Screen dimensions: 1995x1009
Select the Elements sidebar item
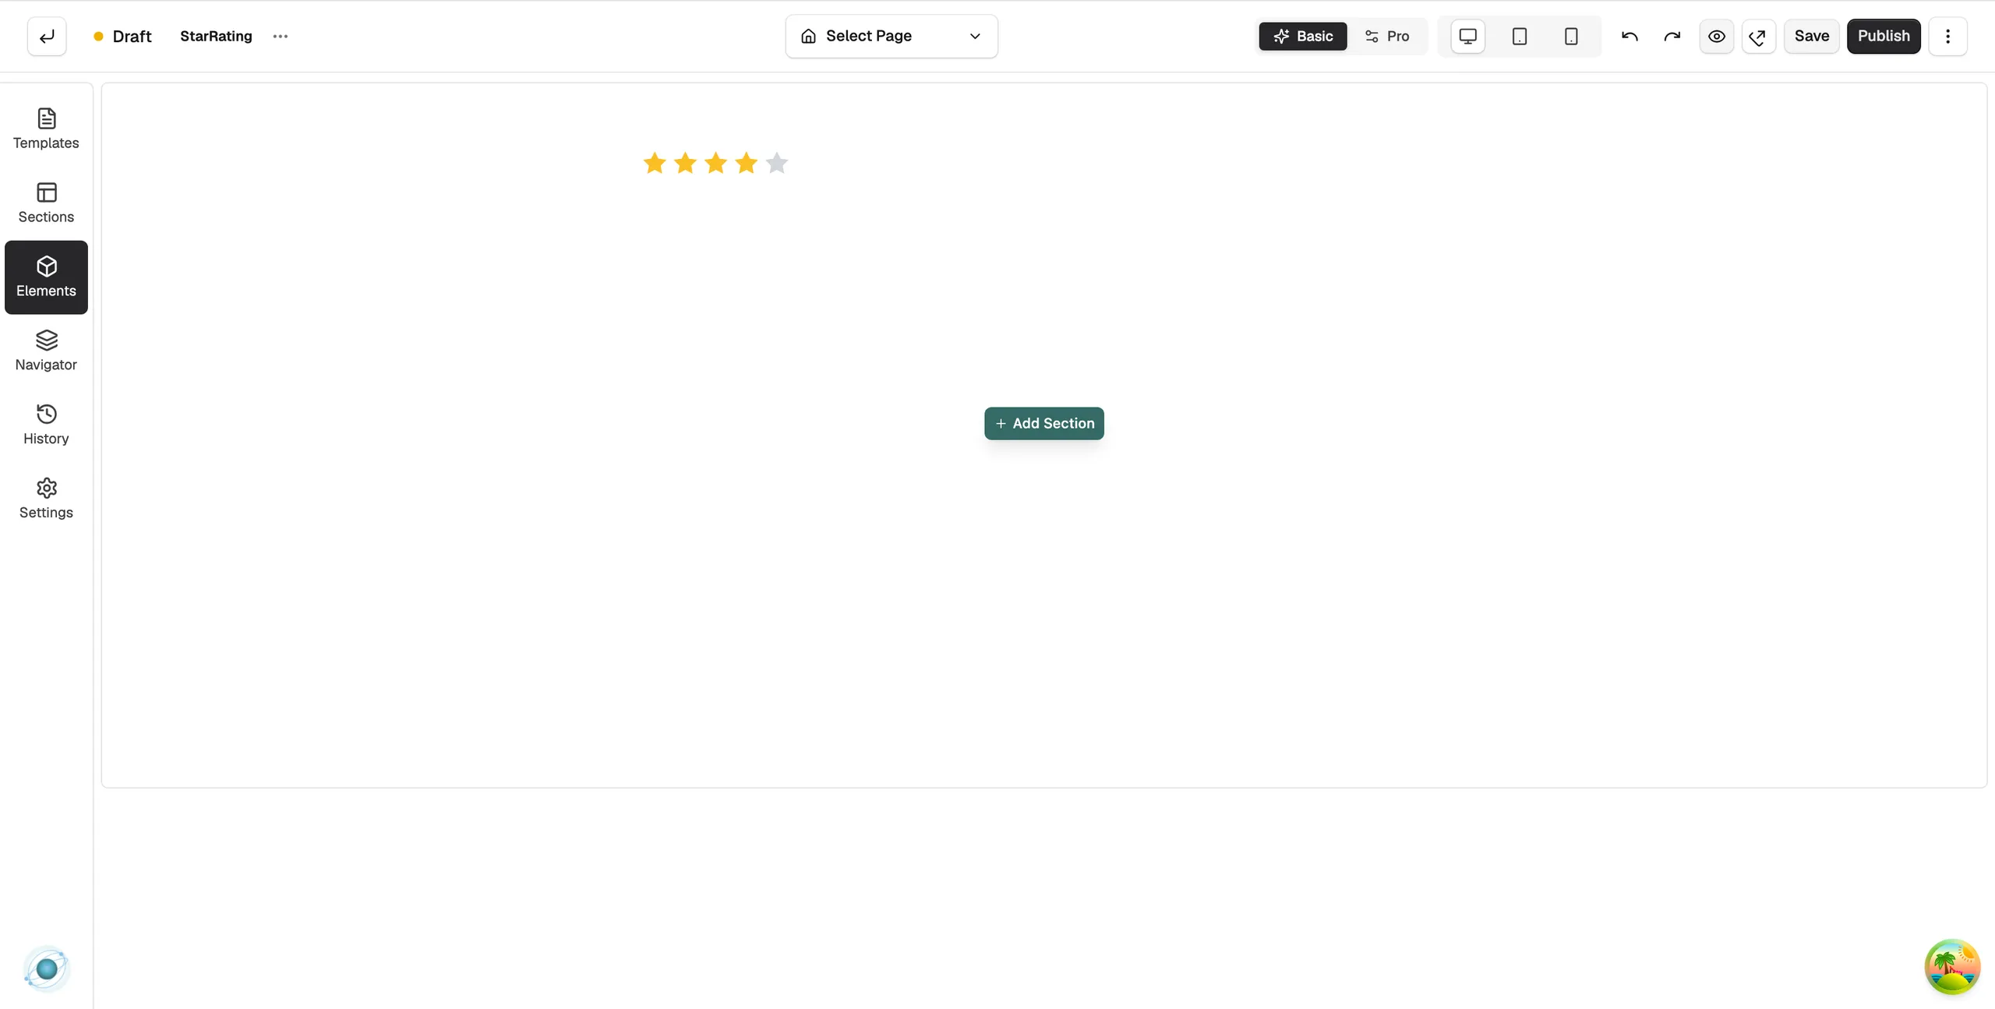click(46, 277)
